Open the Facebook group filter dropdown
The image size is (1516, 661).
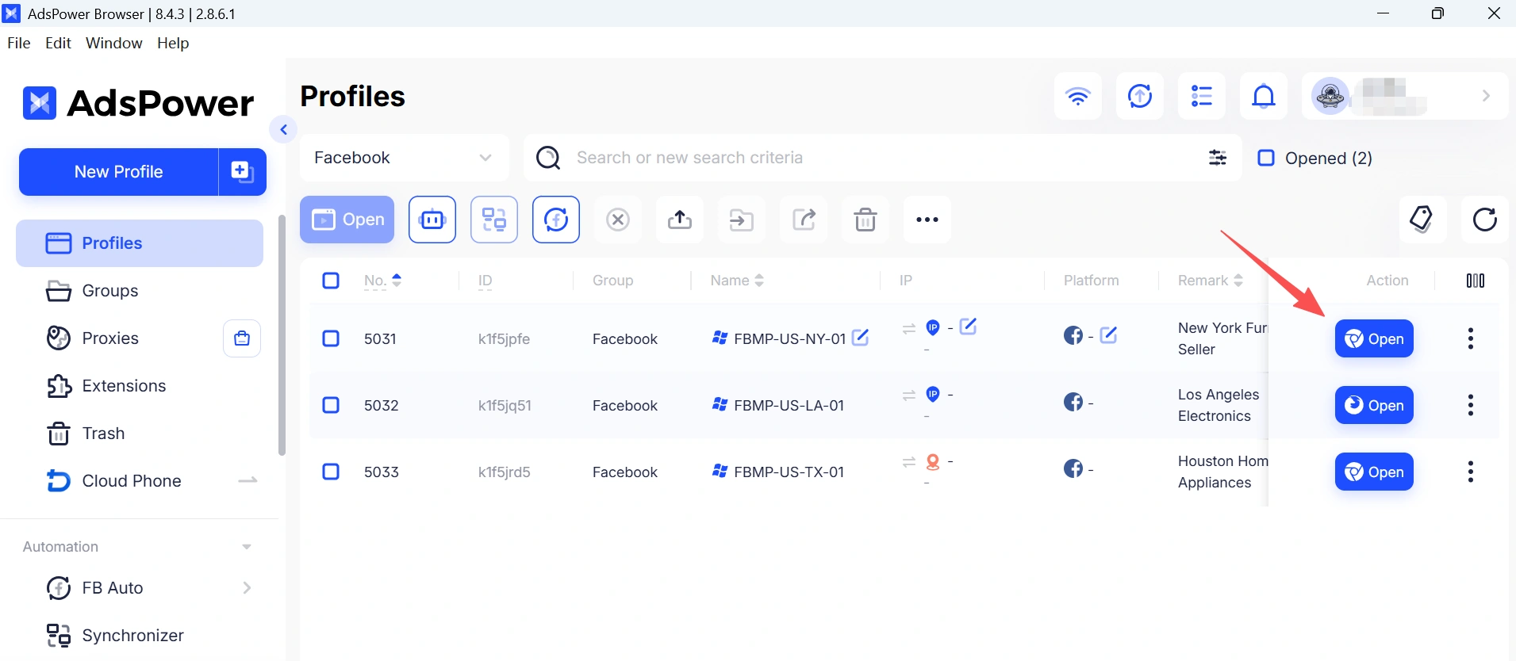tap(404, 158)
